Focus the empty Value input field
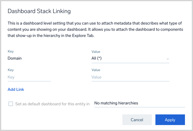 pyautogui.click(x=130, y=77)
